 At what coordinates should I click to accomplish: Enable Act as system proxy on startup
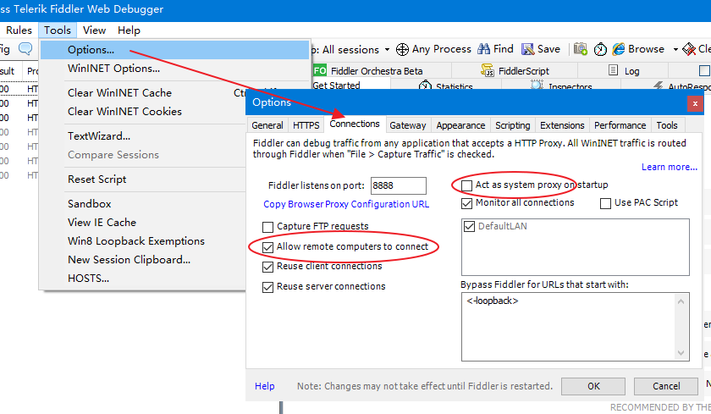[467, 185]
